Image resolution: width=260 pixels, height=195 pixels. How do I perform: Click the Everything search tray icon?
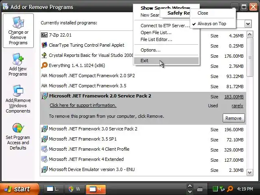point(230,189)
